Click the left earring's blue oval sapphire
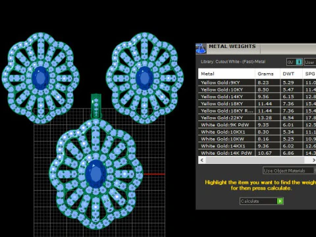 tap(41, 78)
